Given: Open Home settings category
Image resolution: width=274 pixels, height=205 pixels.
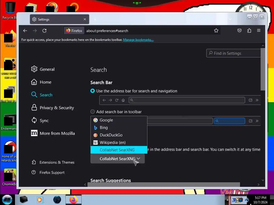Looking at the screenshot, I should (x=41, y=82).
